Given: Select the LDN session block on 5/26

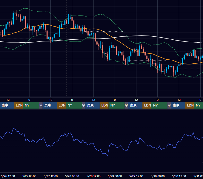Looking at the screenshot, I should tap(19, 105).
